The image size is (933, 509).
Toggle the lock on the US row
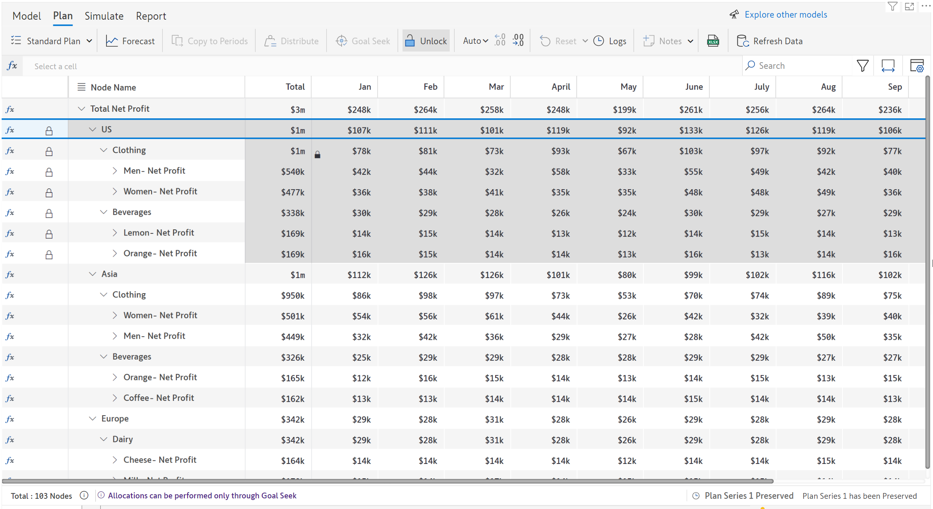(49, 131)
